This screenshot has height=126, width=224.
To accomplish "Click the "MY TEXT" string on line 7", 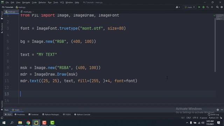I will [47, 55].
